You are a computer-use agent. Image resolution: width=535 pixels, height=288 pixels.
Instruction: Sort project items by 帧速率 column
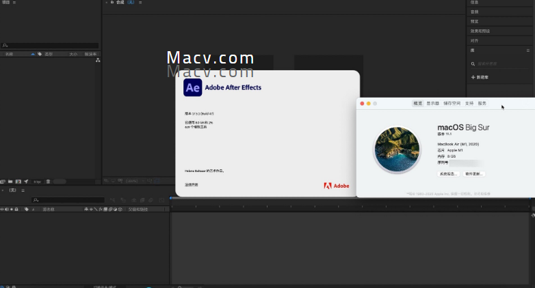(x=90, y=54)
